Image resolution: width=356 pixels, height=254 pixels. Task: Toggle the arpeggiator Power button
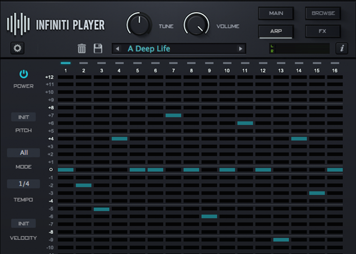click(23, 75)
